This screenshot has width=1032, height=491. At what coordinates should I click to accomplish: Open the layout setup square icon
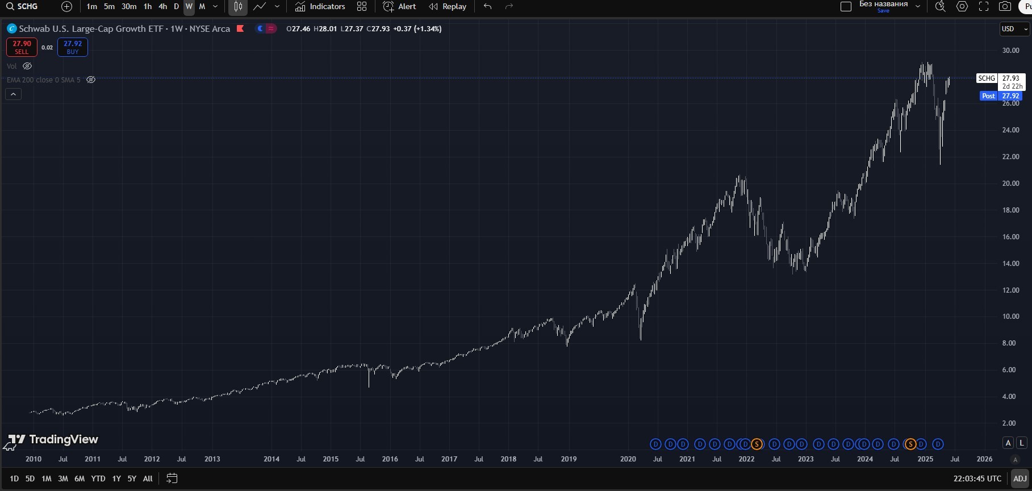click(x=846, y=6)
